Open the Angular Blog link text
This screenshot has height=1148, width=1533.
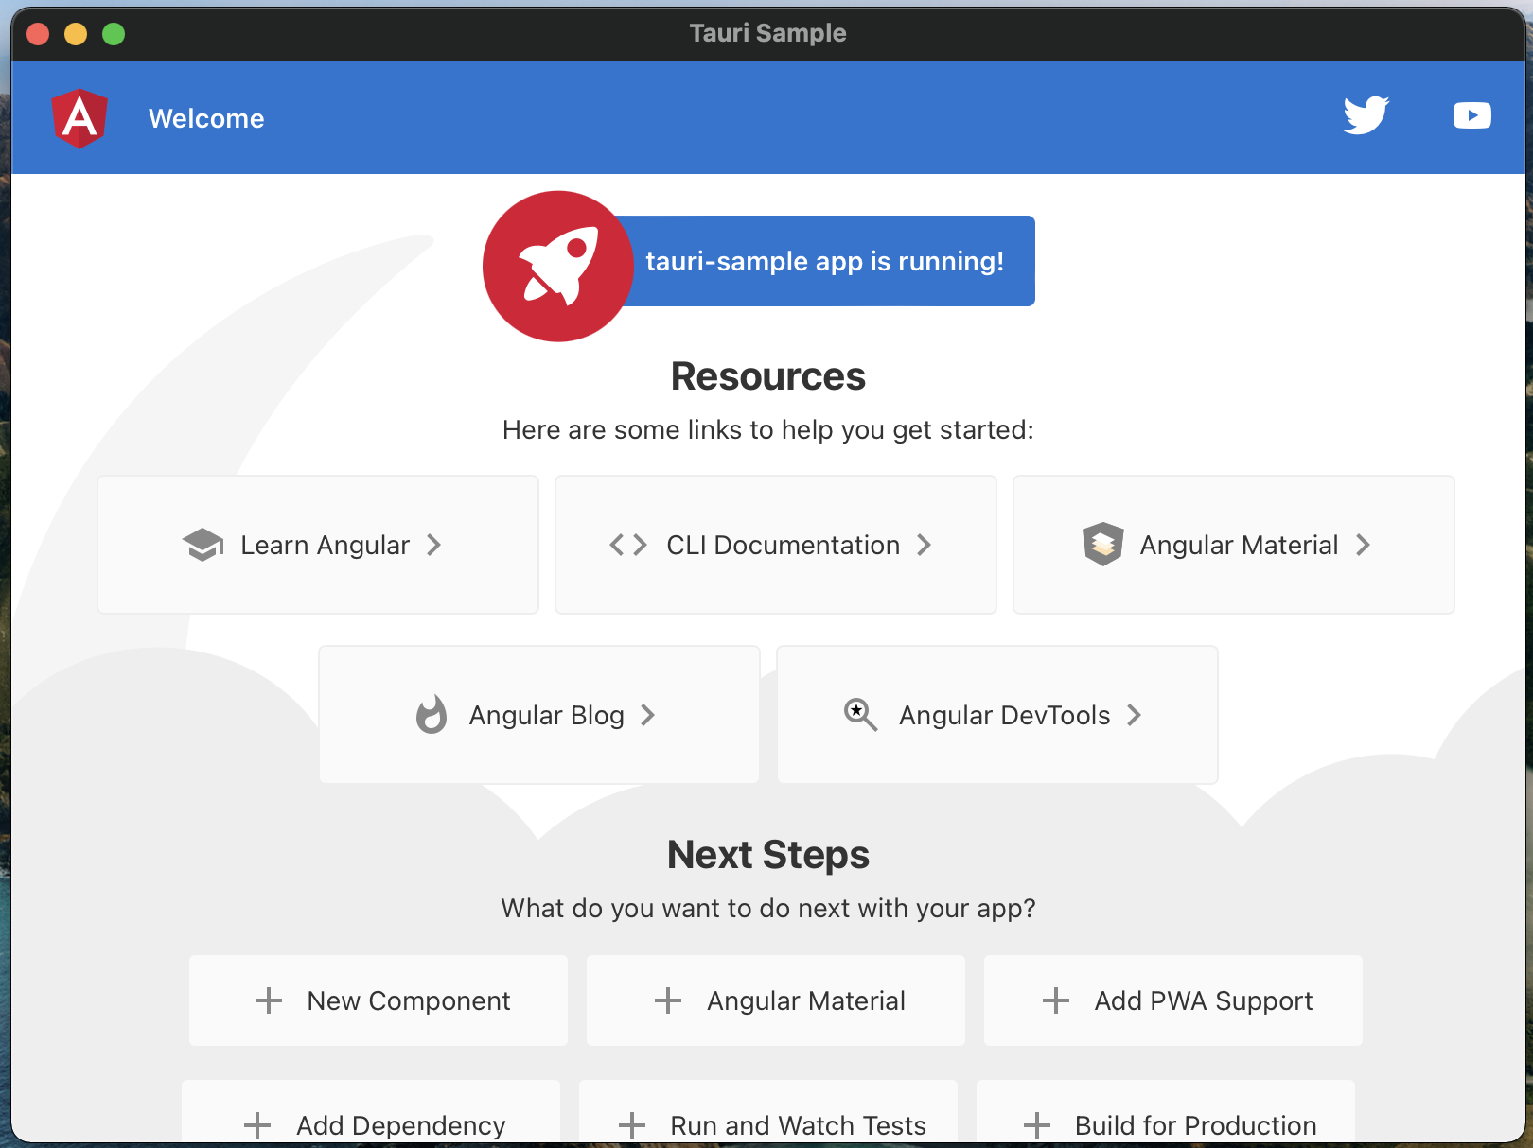[546, 715]
